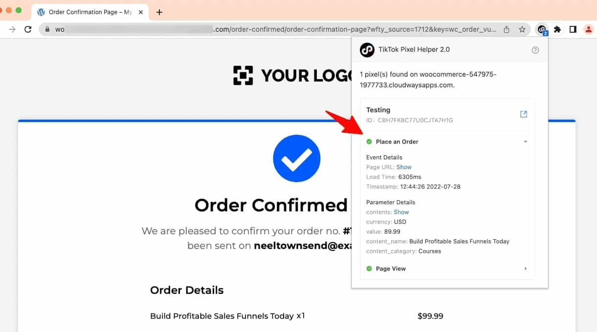Image resolution: width=597 pixels, height=332 pixels.
Task: Expand the Page View event
Action: pos(526,269)
